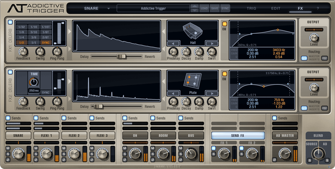Select the SEND FX channel button
Screen dimensions: 335x169
click(238, 136)
